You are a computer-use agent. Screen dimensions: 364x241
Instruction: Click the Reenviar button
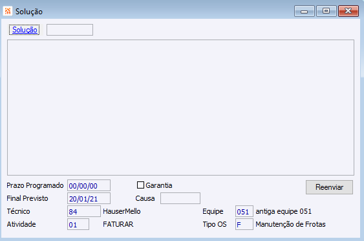coord(329,187)
